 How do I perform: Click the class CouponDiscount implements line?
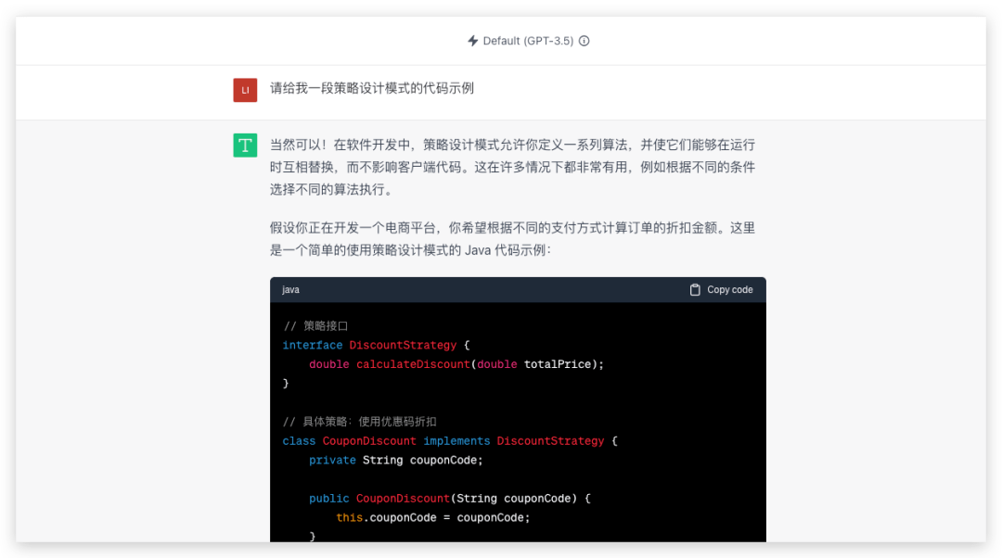point(449,441)
